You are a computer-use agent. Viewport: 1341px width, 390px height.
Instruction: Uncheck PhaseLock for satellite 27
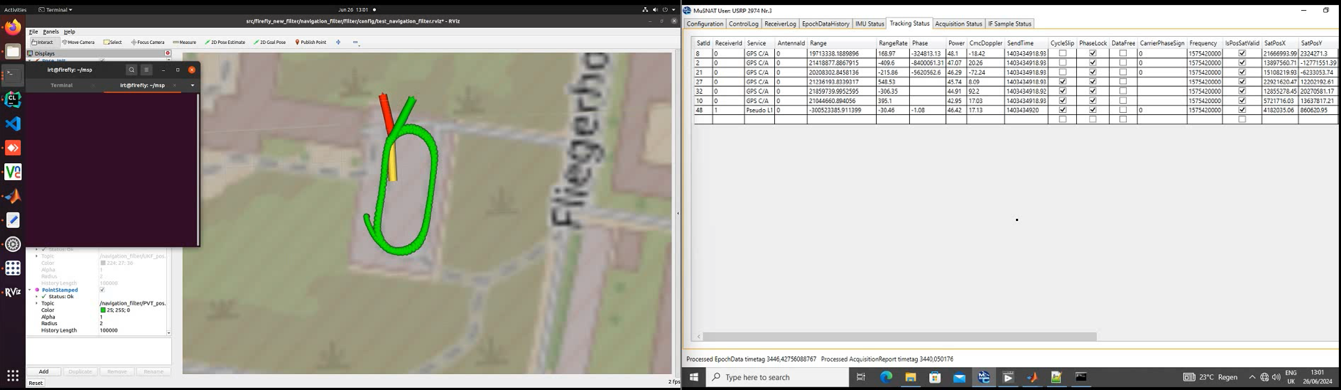click(1093, 81)
